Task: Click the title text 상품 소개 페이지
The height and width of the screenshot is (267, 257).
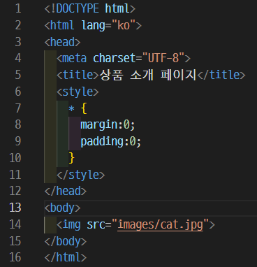Action: (148, 75)
